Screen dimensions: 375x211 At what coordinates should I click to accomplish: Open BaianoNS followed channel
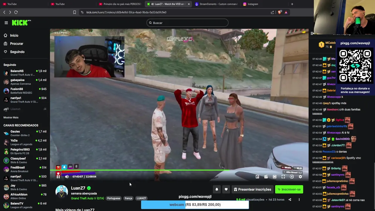25,73
